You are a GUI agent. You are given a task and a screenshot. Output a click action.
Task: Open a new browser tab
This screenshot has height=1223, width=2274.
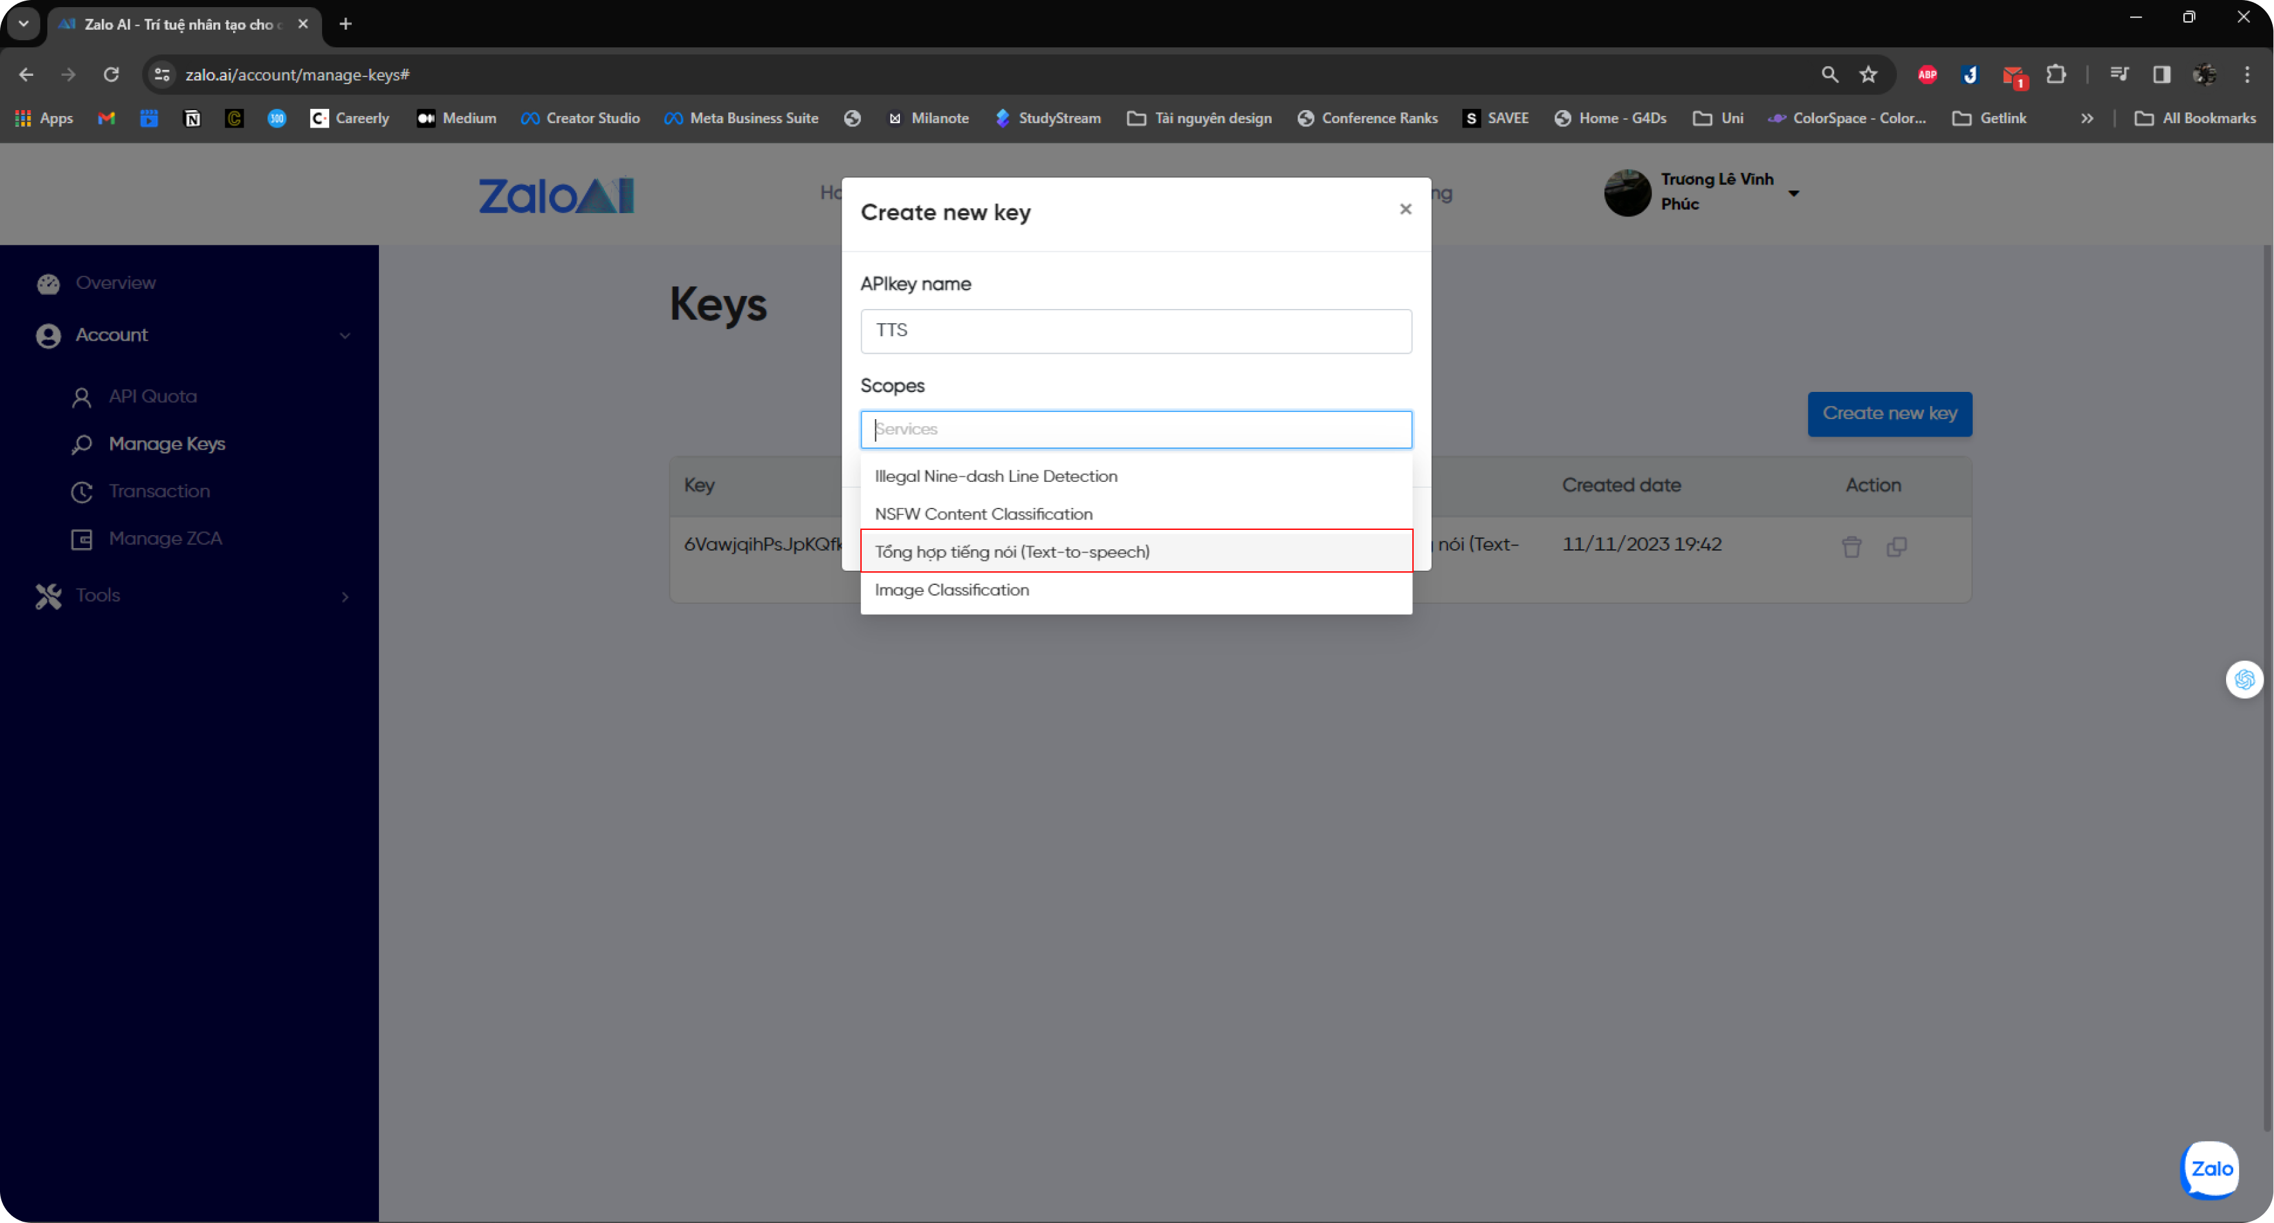(346, 24)
